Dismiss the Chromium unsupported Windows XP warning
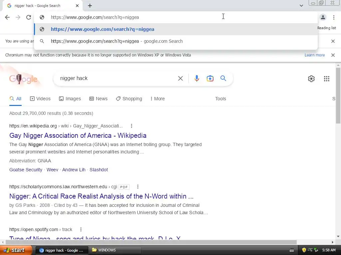Screen dimensions: 341x255 (x=333, y=55)
